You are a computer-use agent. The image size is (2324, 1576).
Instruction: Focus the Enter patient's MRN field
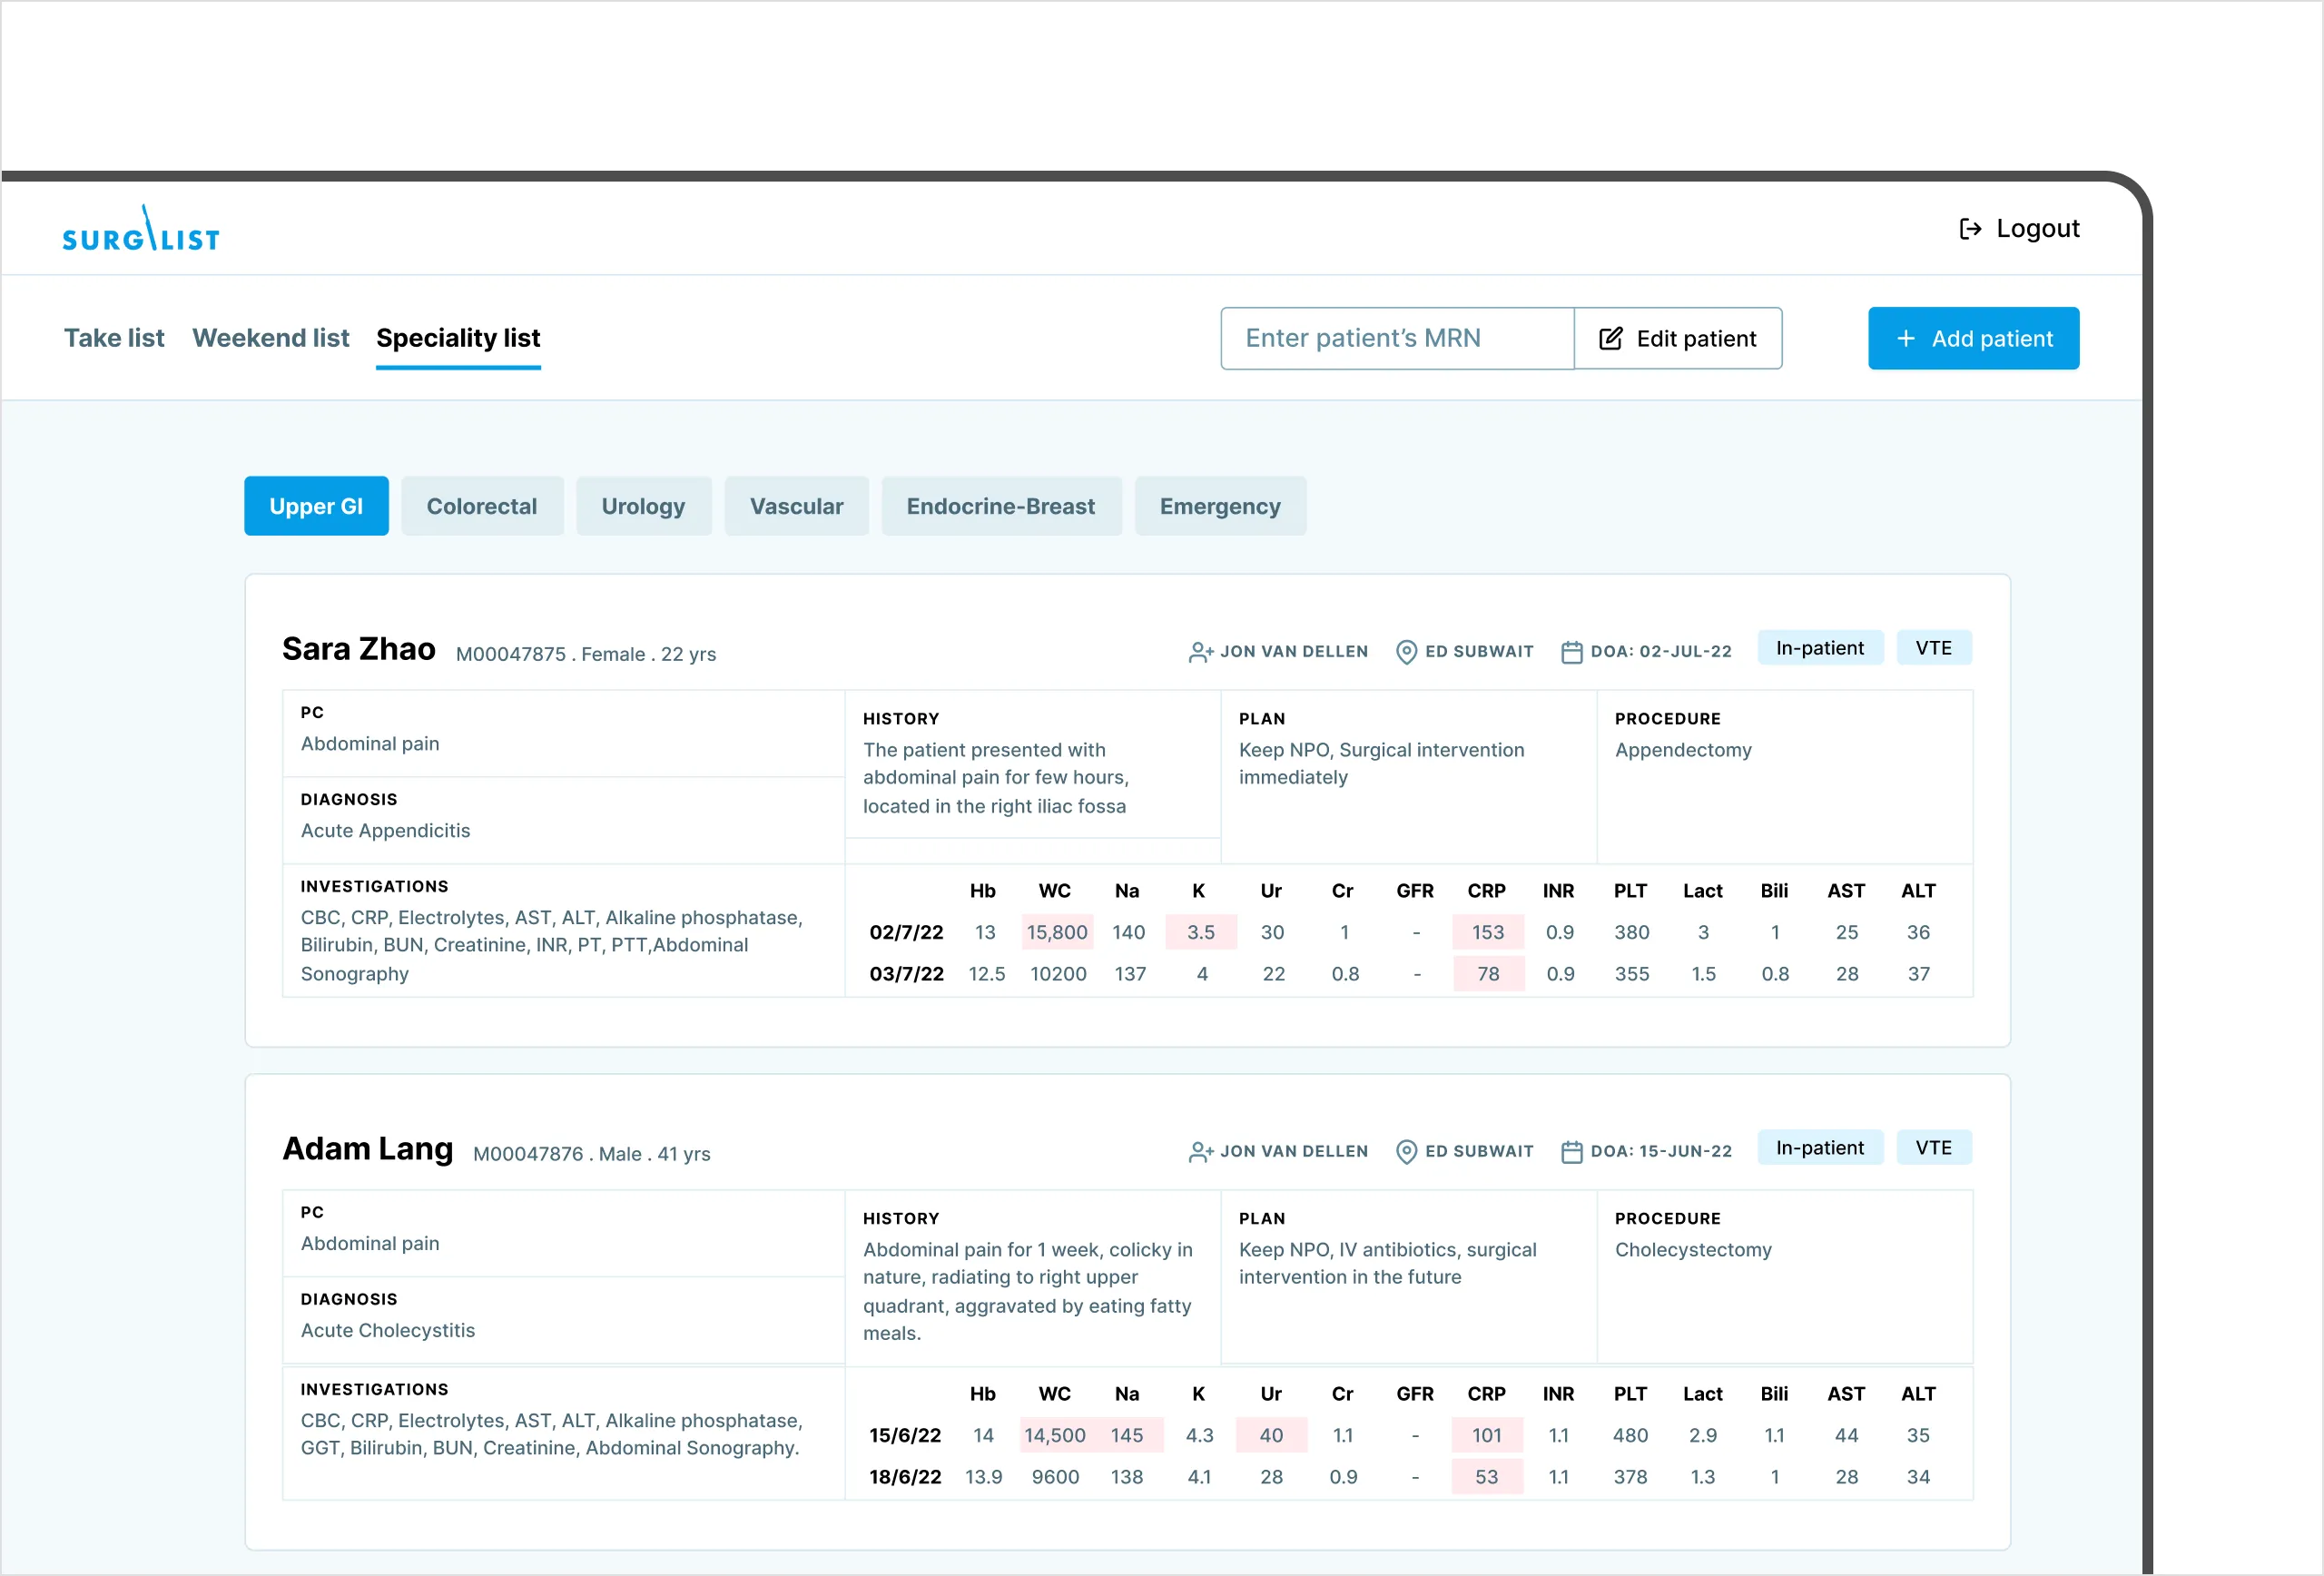pos(1397,339)
